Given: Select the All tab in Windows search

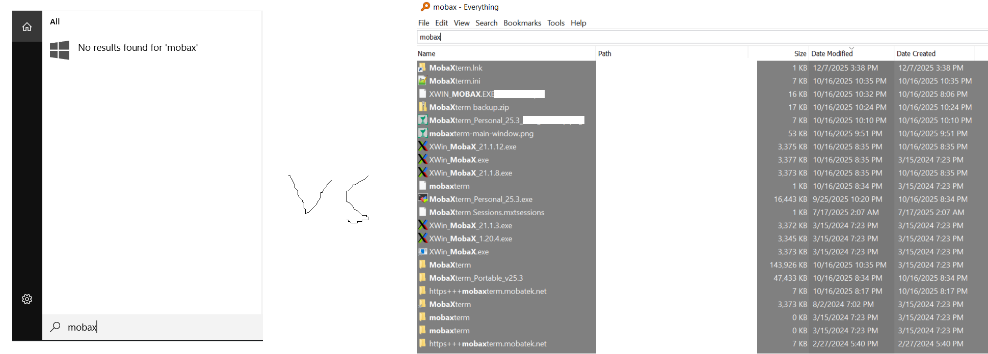Looking at the screenshot, I should point(55,21).
